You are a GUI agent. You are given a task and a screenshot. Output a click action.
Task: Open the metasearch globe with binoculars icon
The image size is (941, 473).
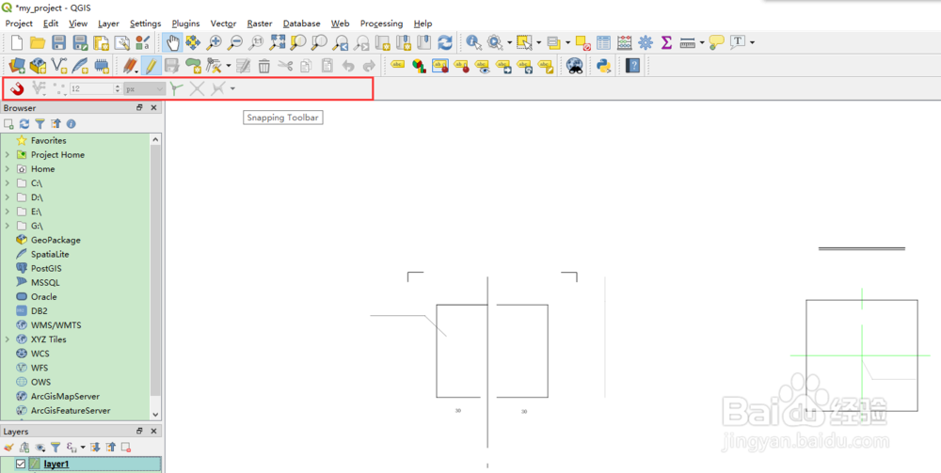pyautogui.click(x=575, y=65)
